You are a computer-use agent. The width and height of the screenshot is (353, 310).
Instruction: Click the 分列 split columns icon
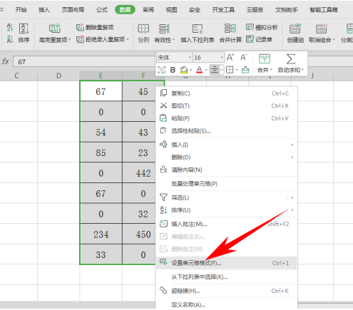pos(143,29)
